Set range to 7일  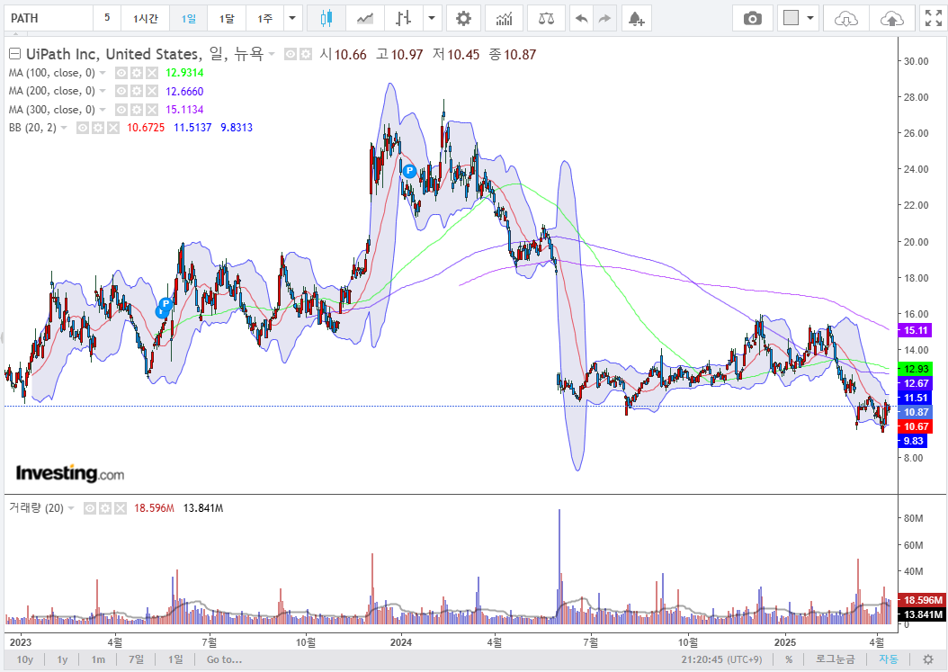(136, 659)
